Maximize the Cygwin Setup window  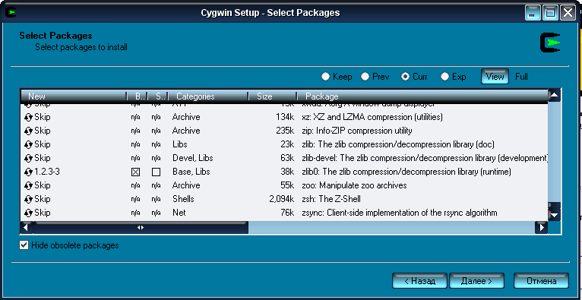550,13
